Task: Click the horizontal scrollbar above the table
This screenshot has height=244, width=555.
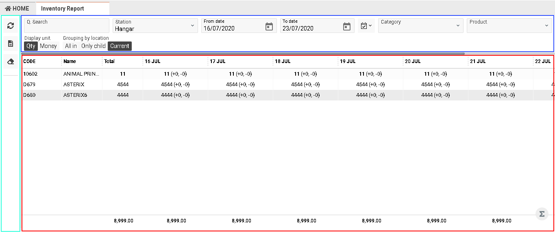Action: [243, 53]
